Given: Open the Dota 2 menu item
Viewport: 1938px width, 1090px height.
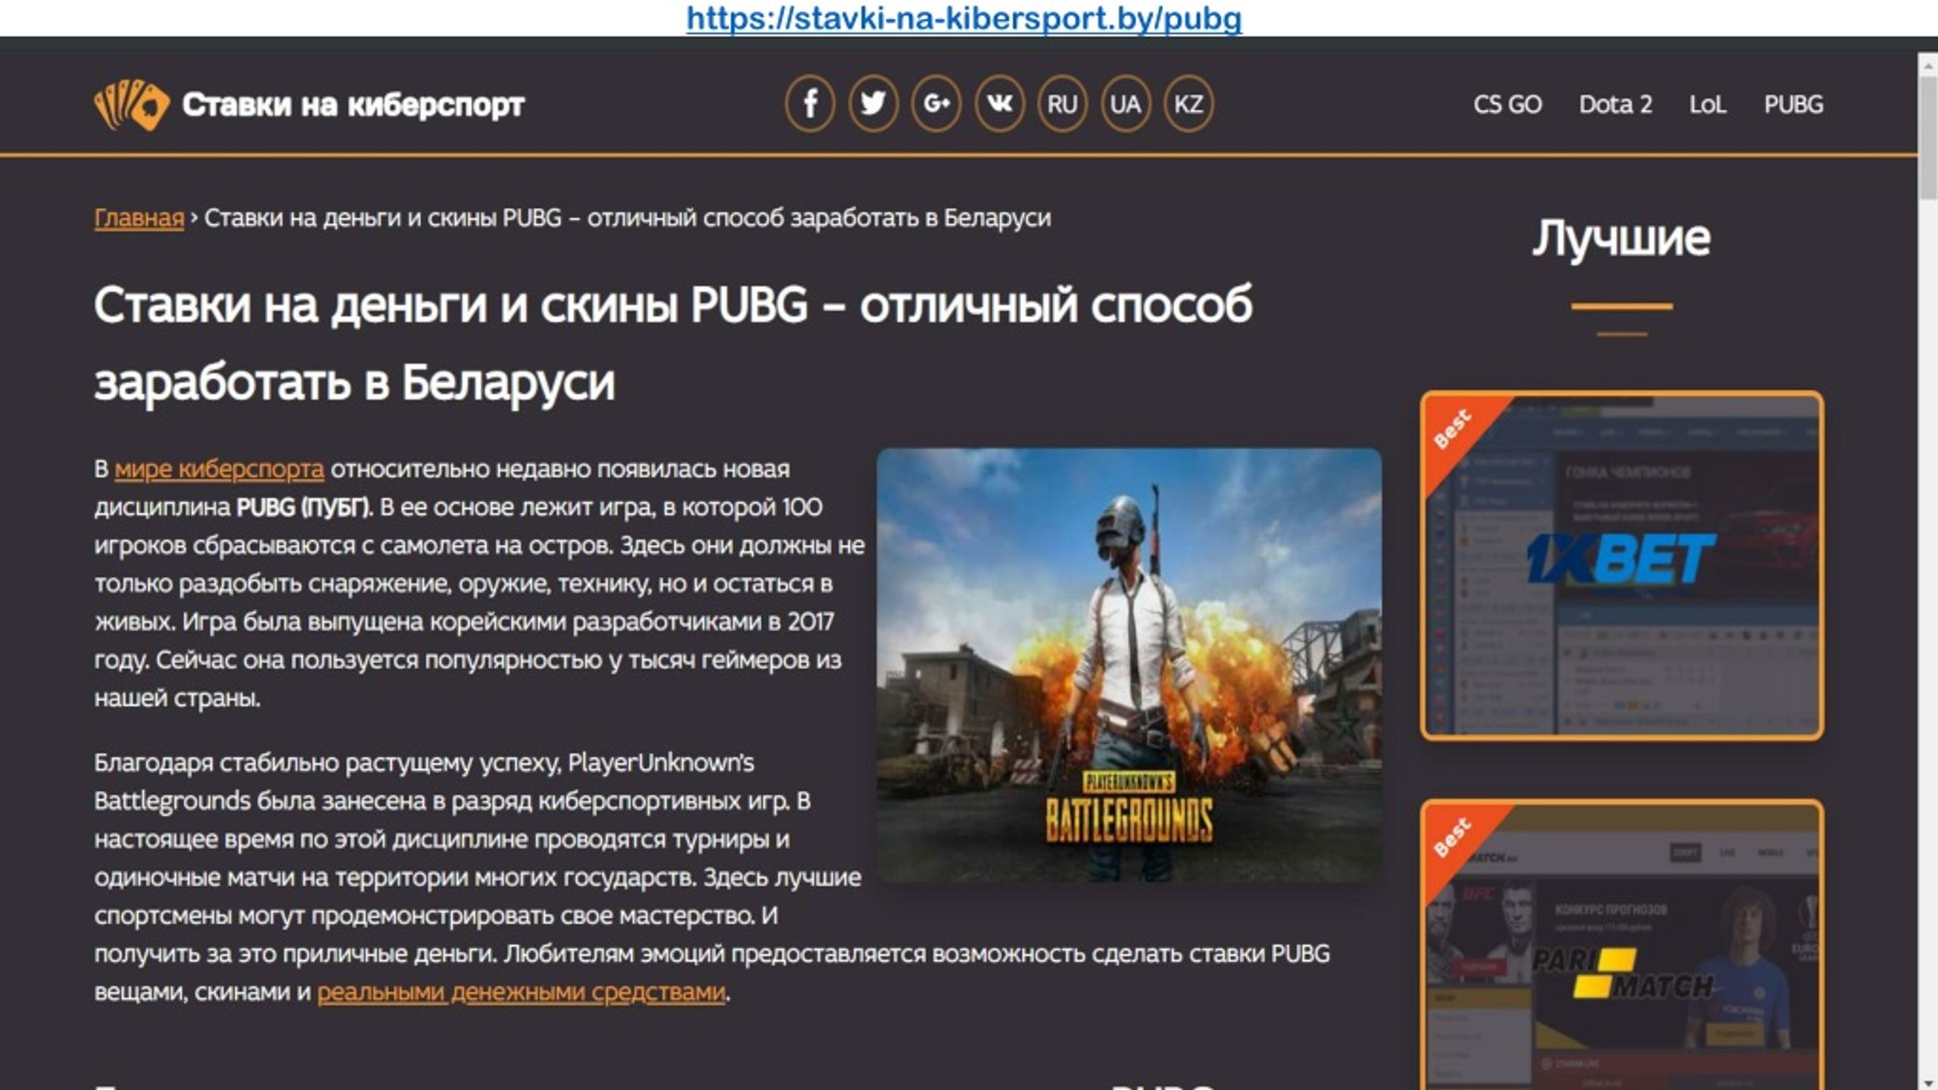Looking at the screenshot, I should [x=1616, y=104].
